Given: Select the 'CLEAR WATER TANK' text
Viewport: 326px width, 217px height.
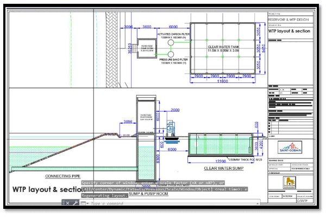Looking at the screenshot, I should (223, 47).
